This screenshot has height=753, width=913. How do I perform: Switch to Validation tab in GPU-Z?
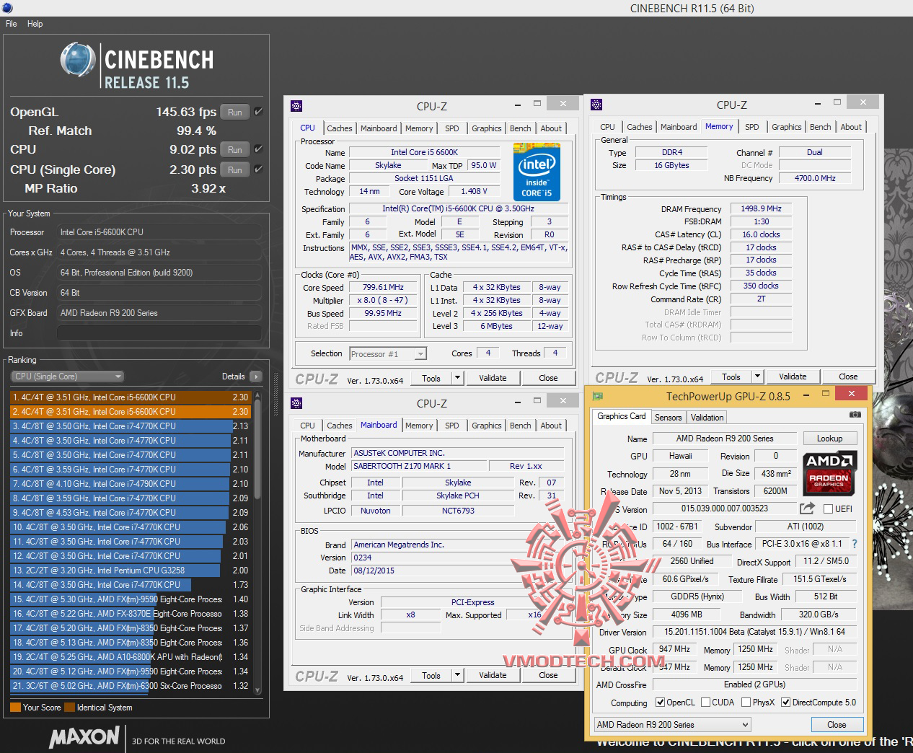(x=707, y=418)
